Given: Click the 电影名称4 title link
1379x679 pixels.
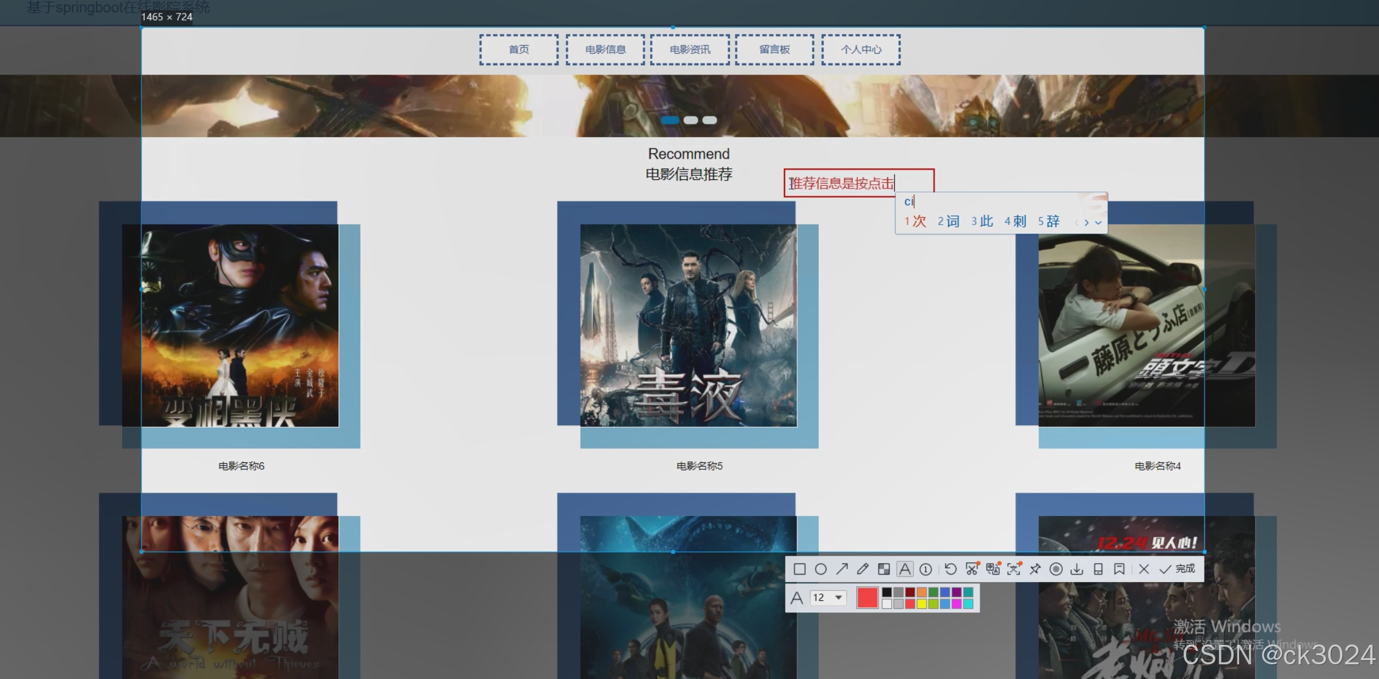Looking at the screenshot, I should pos(1157,466).
